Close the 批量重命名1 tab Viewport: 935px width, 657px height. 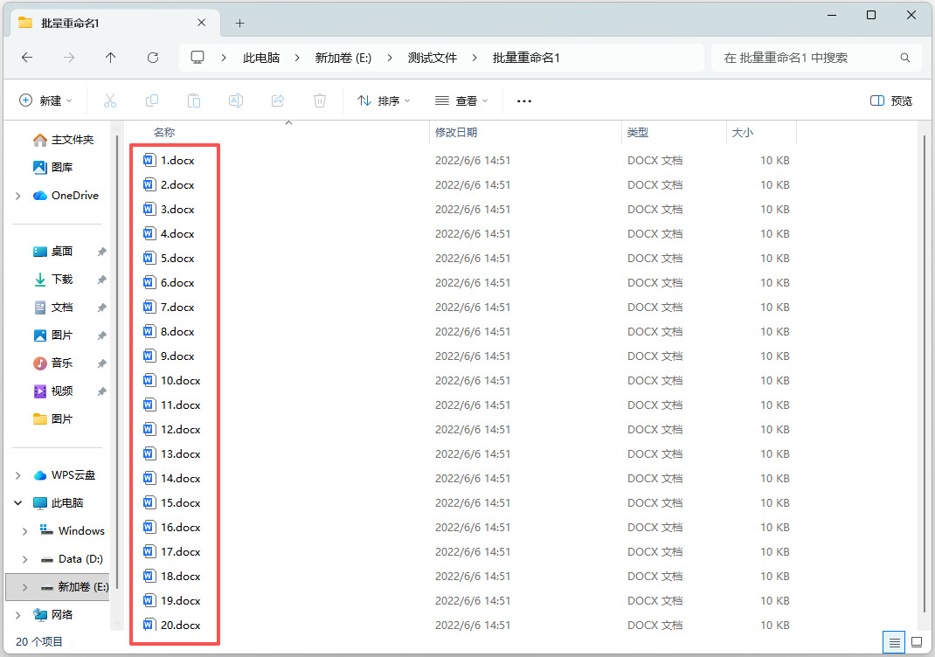pos(202,23)
